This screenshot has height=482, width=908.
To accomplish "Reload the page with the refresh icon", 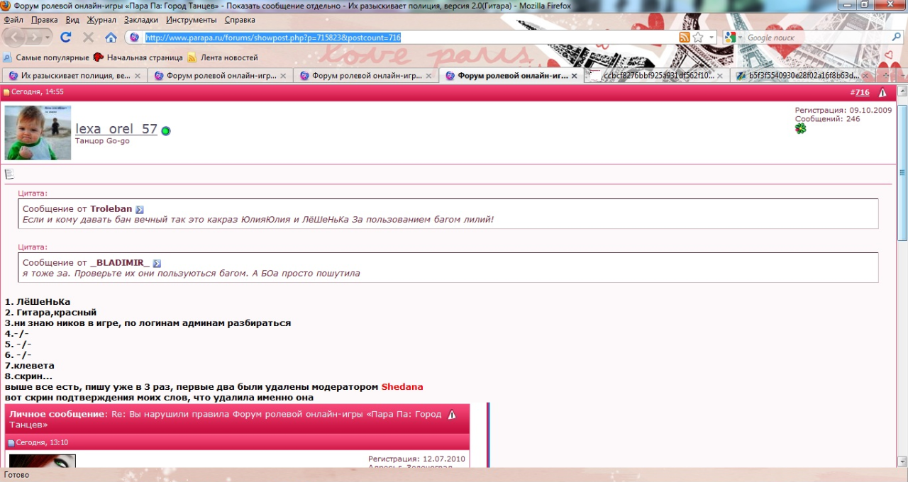I will [x=66, y=37].
